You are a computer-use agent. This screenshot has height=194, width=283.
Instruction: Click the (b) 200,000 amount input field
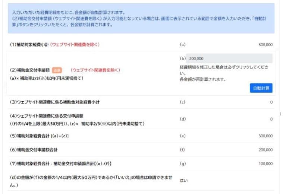(x=229, y=58)
